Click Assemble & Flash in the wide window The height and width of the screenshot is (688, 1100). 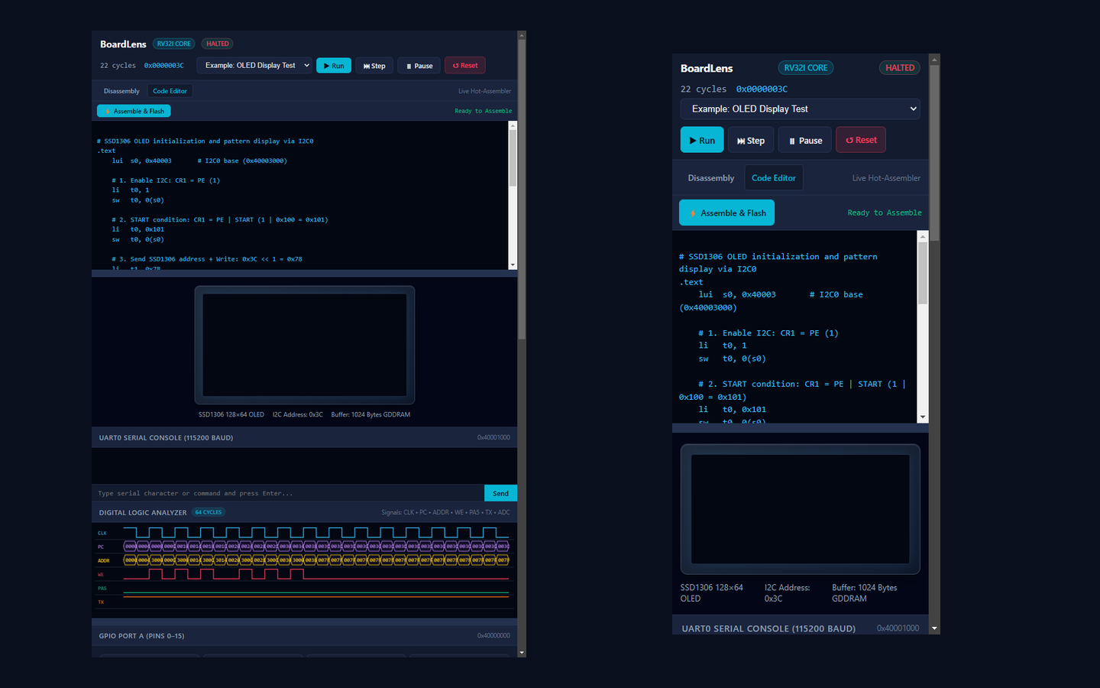[134, 111]
